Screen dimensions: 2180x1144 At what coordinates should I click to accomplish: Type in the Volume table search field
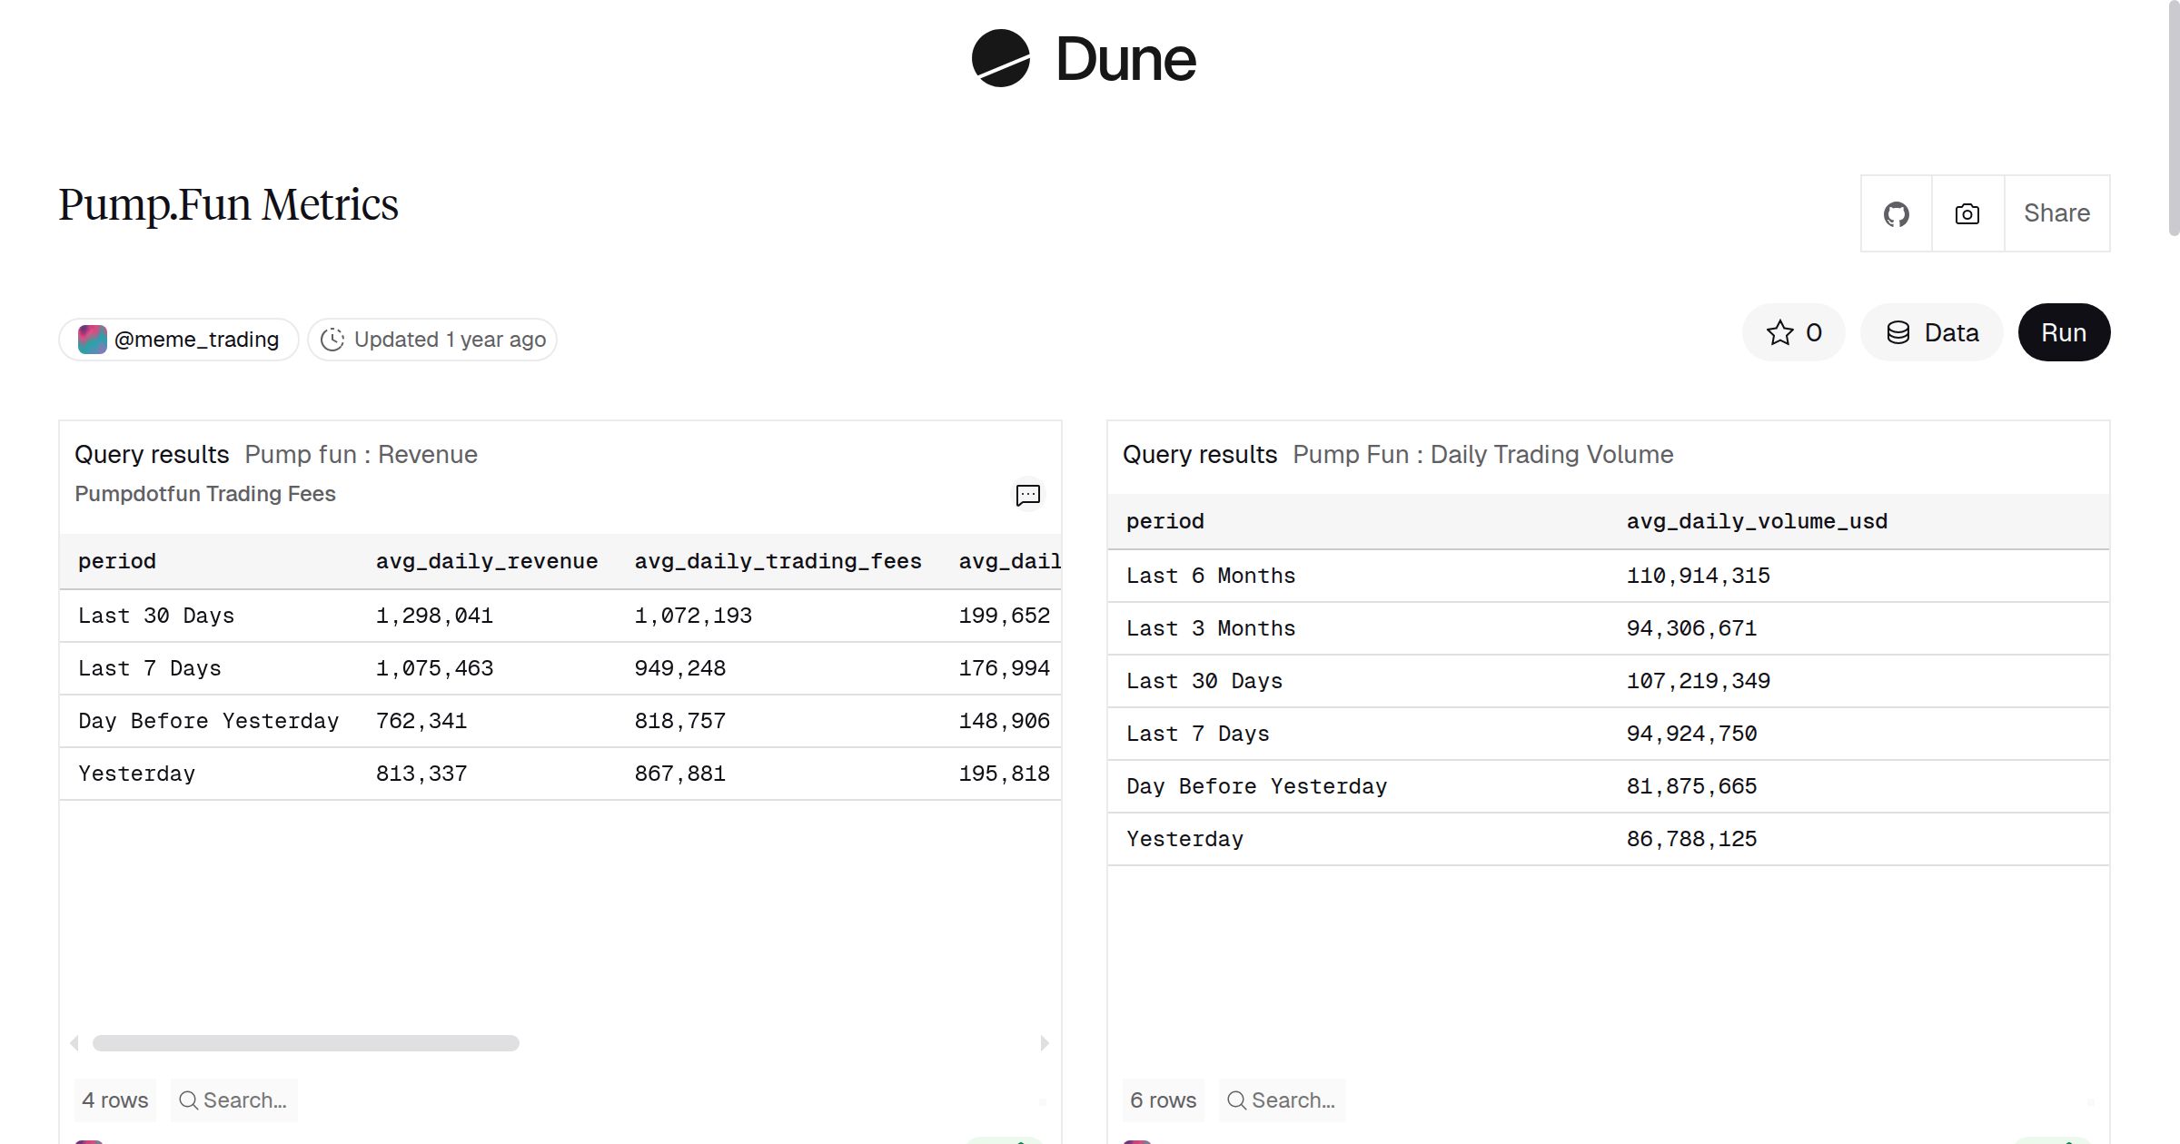coord(1294,1100)
